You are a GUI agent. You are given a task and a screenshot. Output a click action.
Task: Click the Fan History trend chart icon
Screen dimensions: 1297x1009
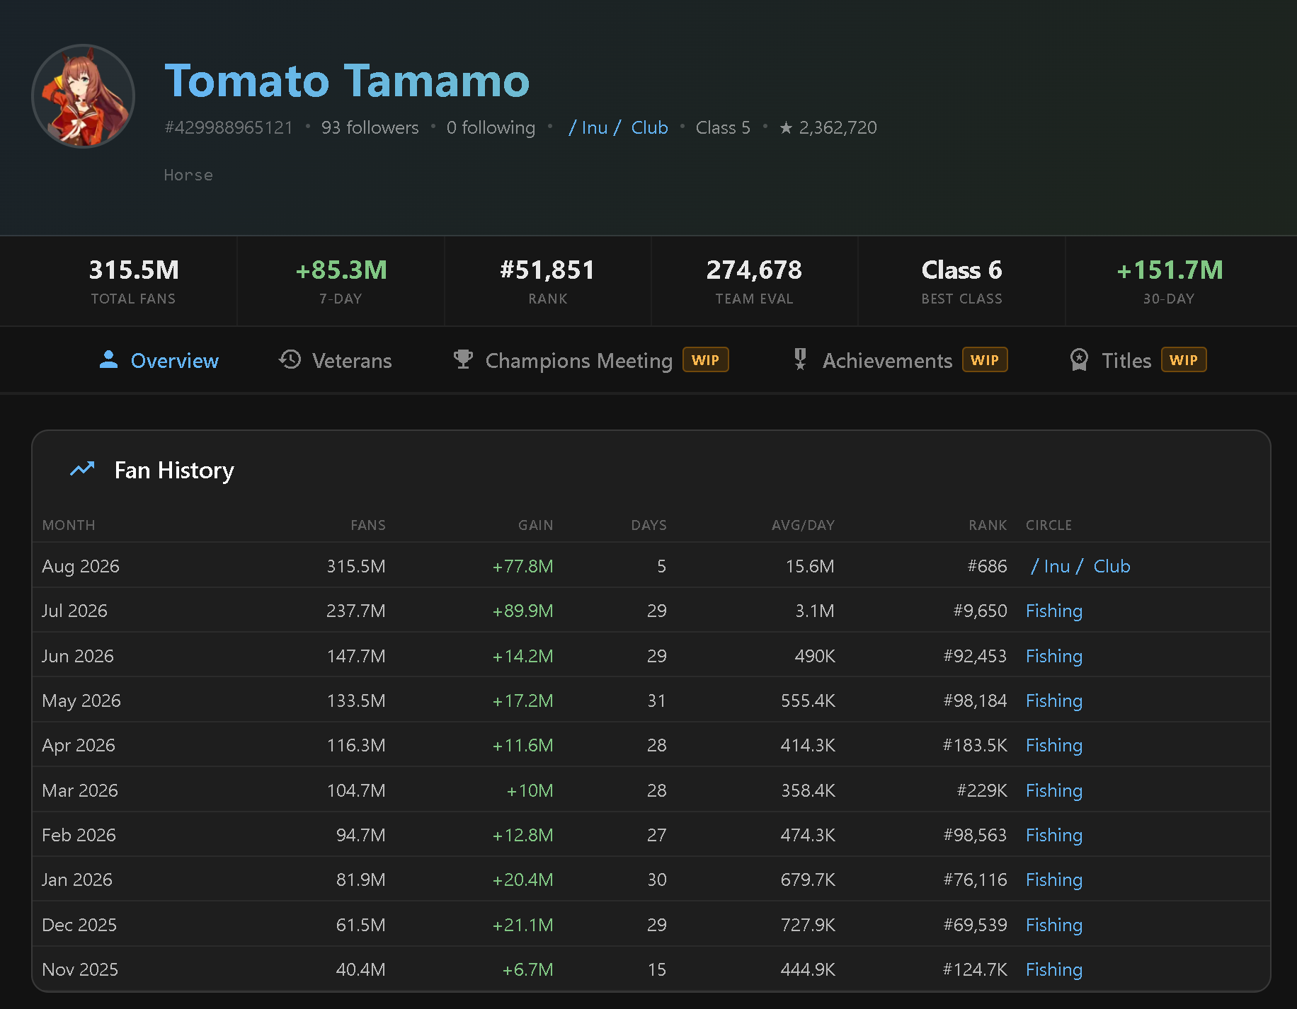(82, 469)
